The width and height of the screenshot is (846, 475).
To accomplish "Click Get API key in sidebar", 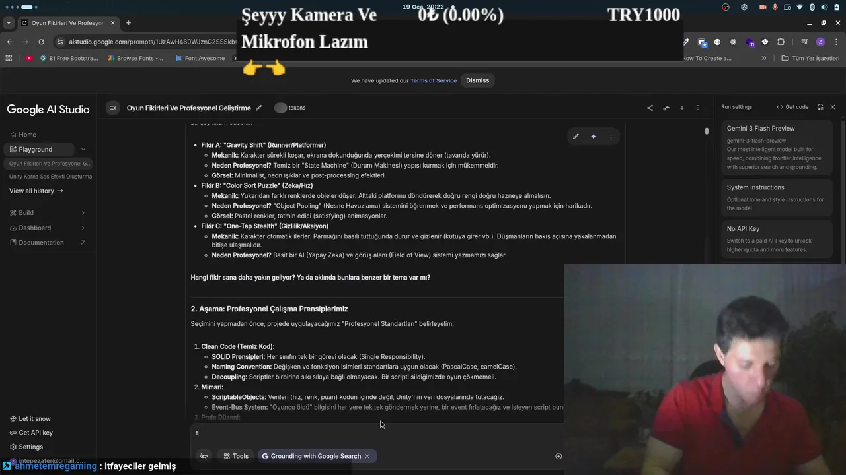I will (x=31, y=433).
